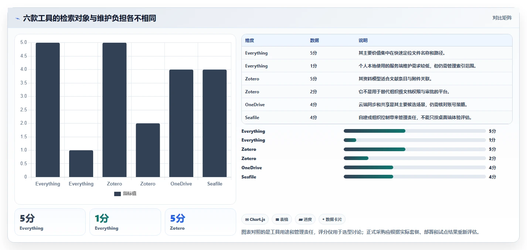The width and height of the screenshot is (527, 250).
Task: Click the Everything chart bar at value 1.0
Action: tap(81, 164)
